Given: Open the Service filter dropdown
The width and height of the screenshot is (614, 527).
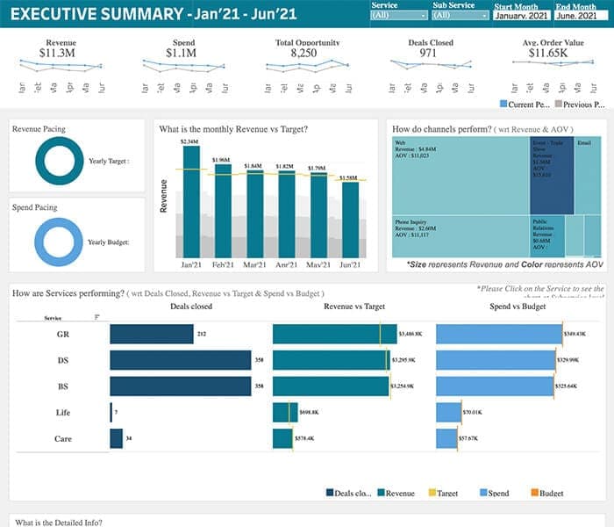Looking at the screenshot, I should 398,15.
